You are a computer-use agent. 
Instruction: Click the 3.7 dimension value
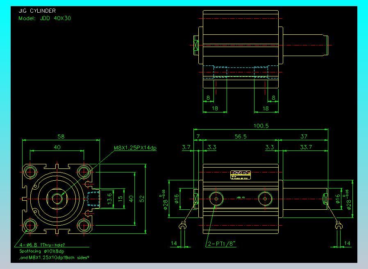(186, 147)
